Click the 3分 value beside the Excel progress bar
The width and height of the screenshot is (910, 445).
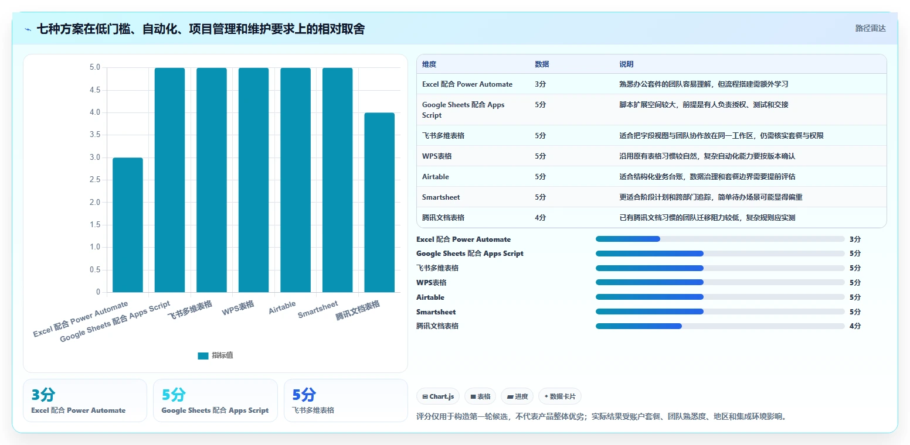pyautogui.click(x=855, y=239)
